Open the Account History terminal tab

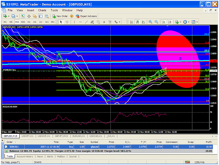click(25, 157)
